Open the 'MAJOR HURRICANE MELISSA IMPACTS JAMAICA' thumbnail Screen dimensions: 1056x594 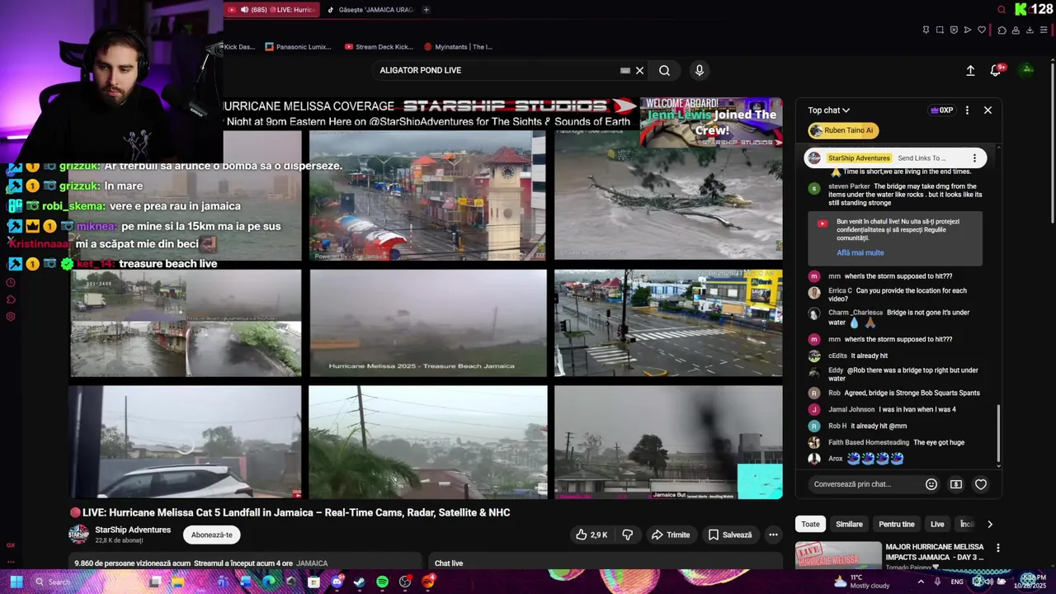tap(838, 555)
